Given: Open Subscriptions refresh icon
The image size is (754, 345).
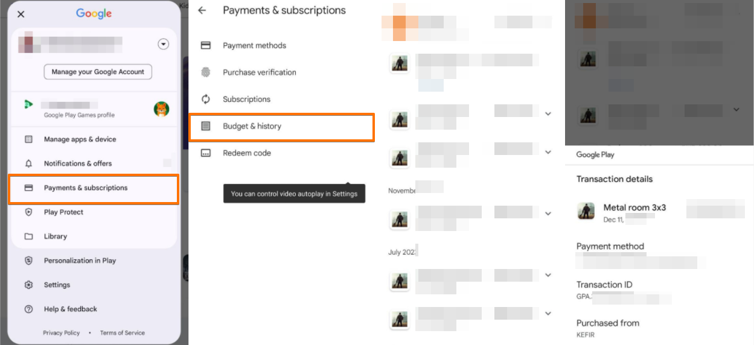Looking at the screenshot, I should coord(206,99).
